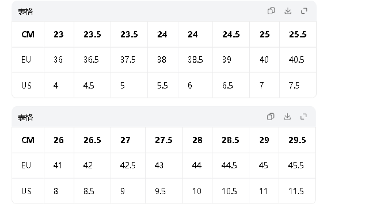Click the EU 42.5 size cell

point(128,166)
